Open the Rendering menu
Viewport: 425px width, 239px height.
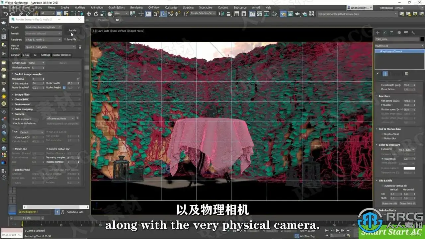pyautogui.click(x=136, y=7)
